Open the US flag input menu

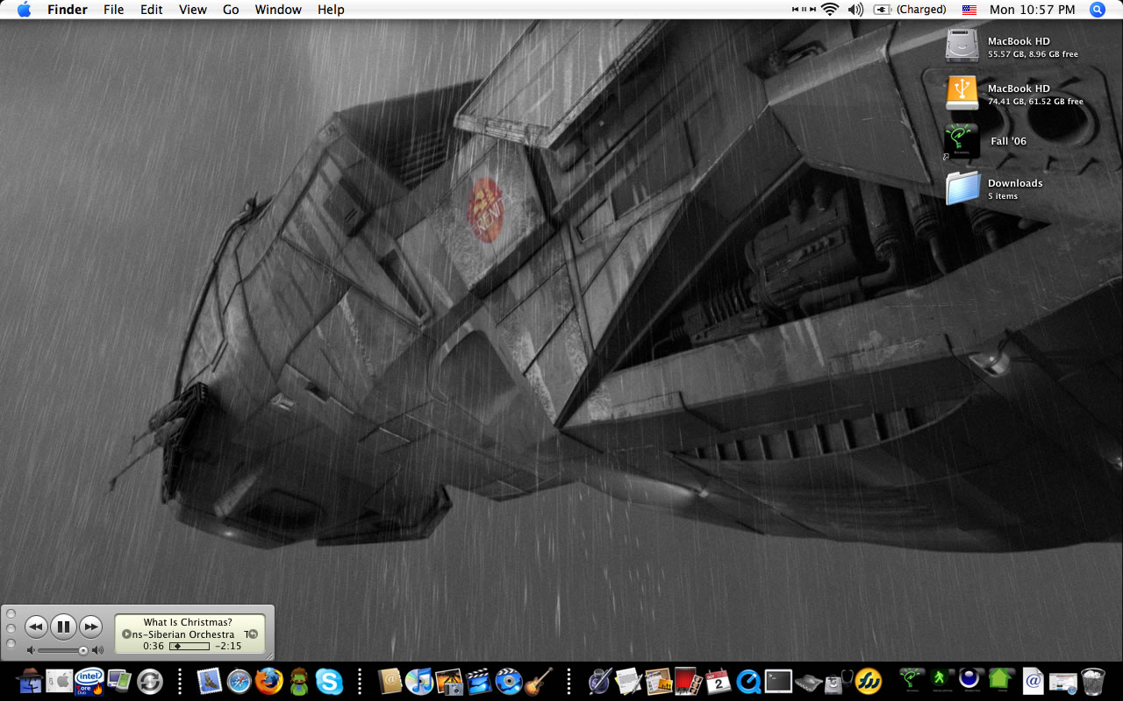969,10
